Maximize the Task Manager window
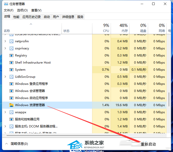 [x=153, y=4]
